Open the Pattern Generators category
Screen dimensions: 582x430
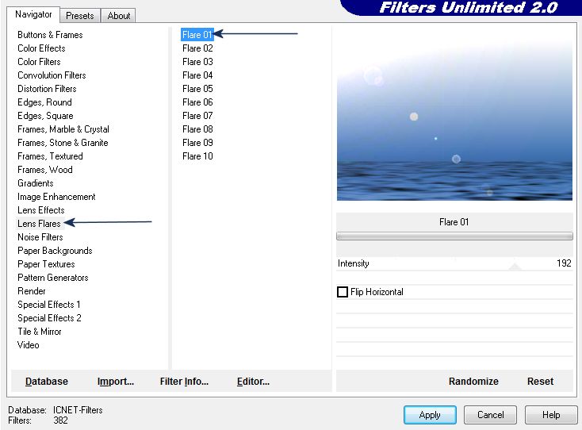pyautogui.click(x=52, y=278)
